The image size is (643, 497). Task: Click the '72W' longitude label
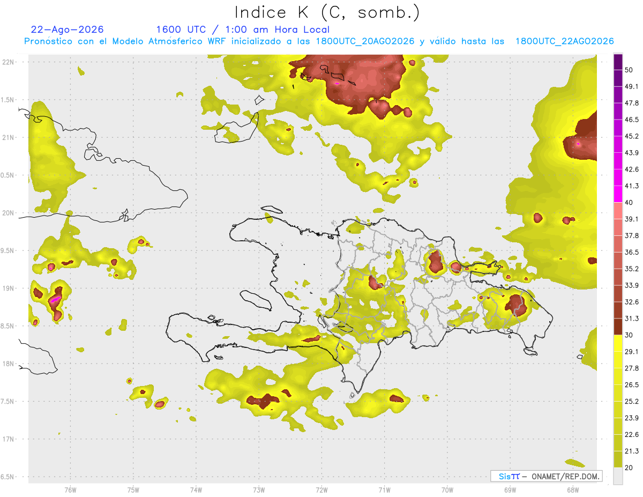pyautogui.click(x=322, y=489)
